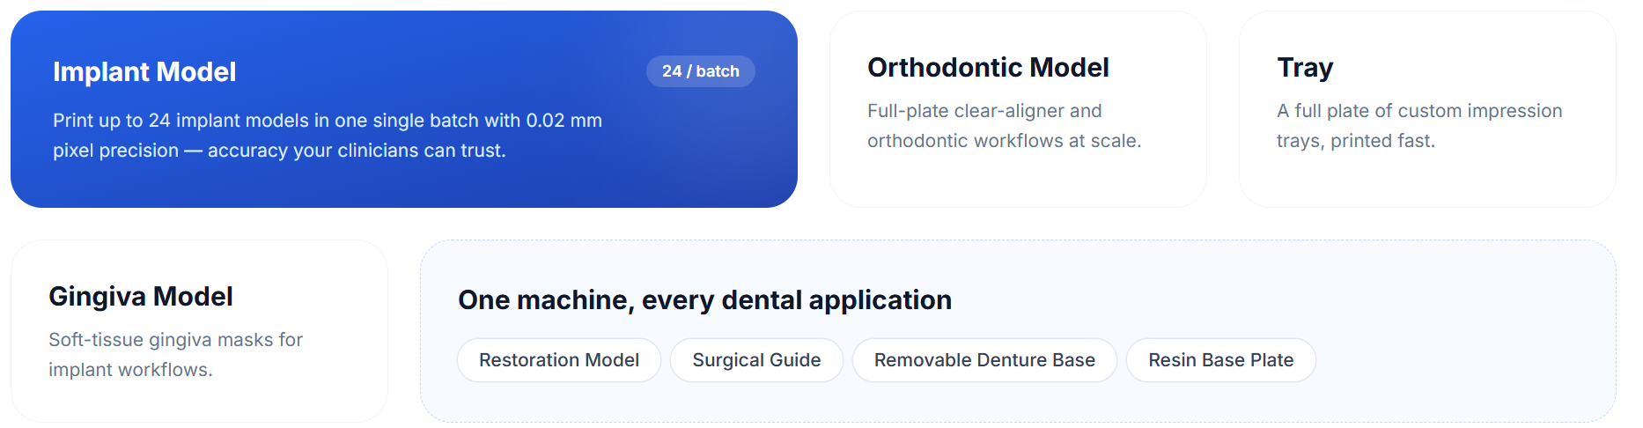
Task: Click the 24 / batch badge
Action: pyautogui.click(x=701, y=71)
